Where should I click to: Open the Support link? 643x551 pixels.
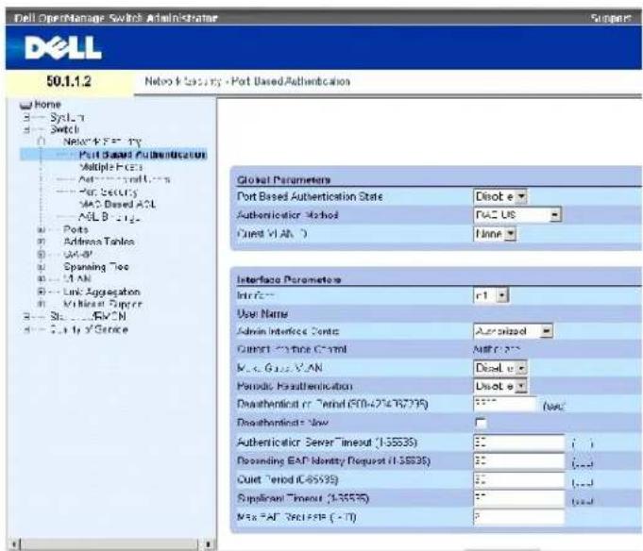pos(610,18)
